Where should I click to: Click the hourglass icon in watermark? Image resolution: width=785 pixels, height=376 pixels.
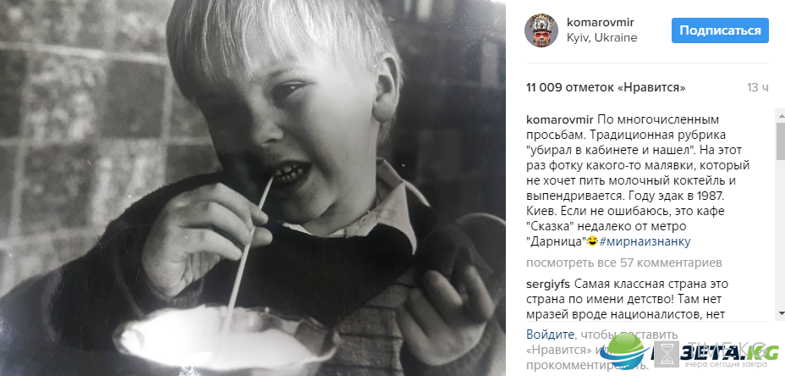pos(667,354)
